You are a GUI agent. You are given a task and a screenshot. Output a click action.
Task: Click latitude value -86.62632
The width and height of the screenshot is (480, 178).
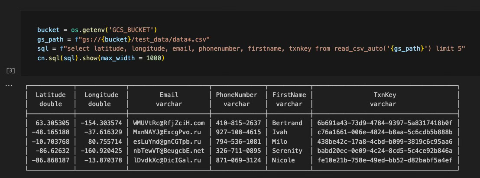click(x=53, y=151)
